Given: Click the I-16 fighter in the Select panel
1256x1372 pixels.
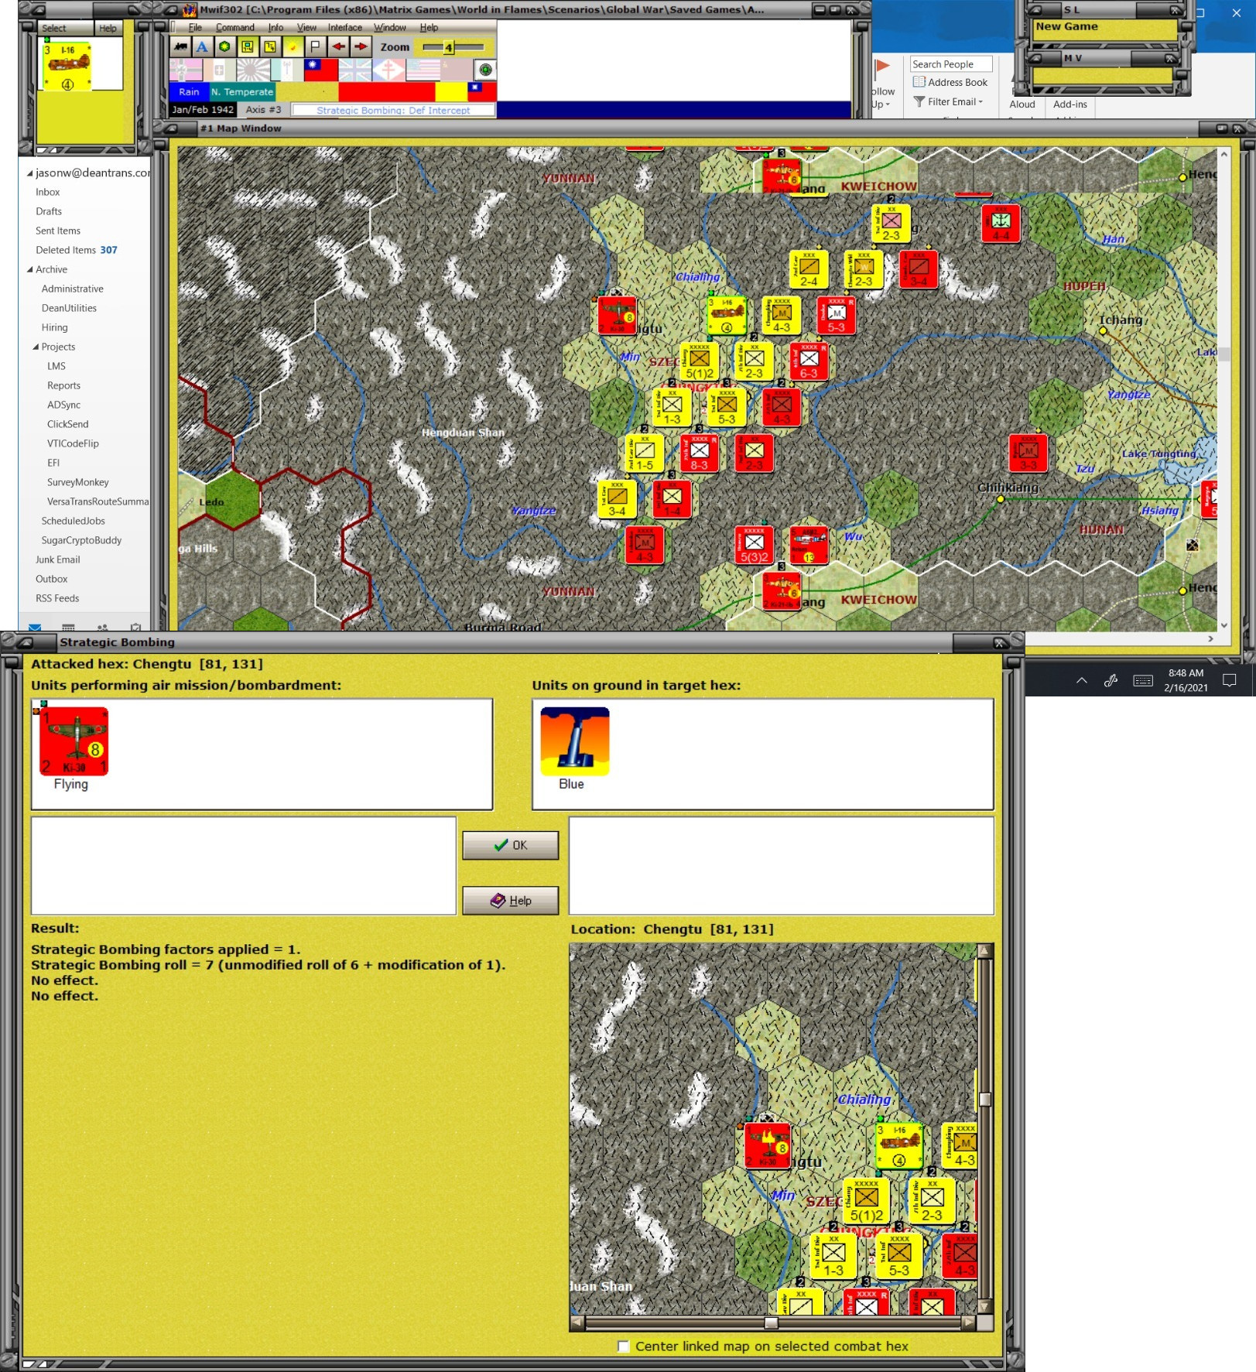Looking at the screenshot, I should (68, 67).
